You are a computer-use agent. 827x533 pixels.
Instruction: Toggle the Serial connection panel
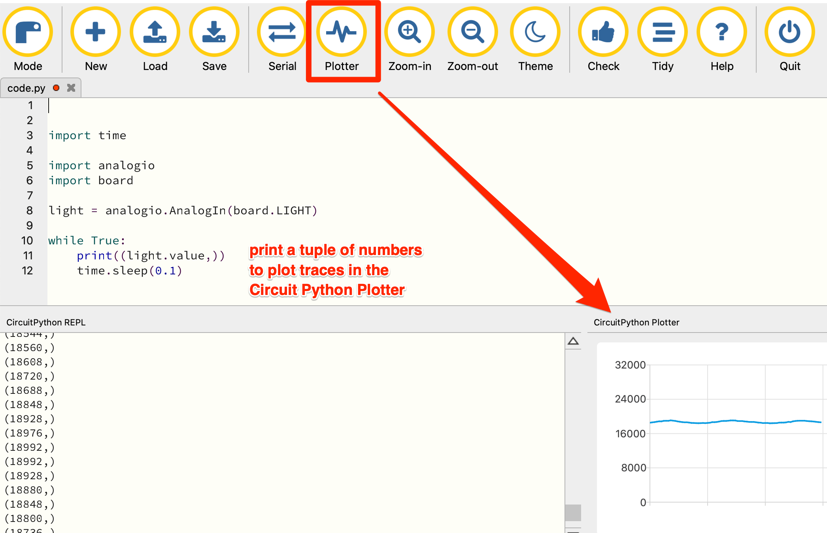click(282, 32)
